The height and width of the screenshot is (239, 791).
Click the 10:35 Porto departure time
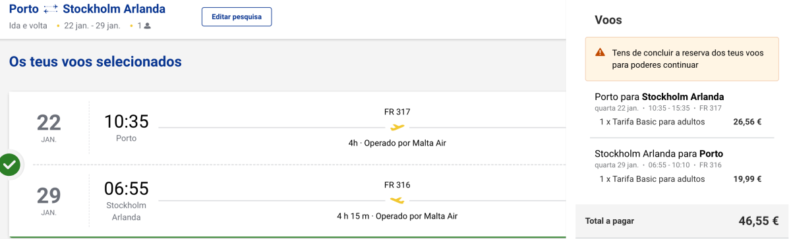[126, 122]
